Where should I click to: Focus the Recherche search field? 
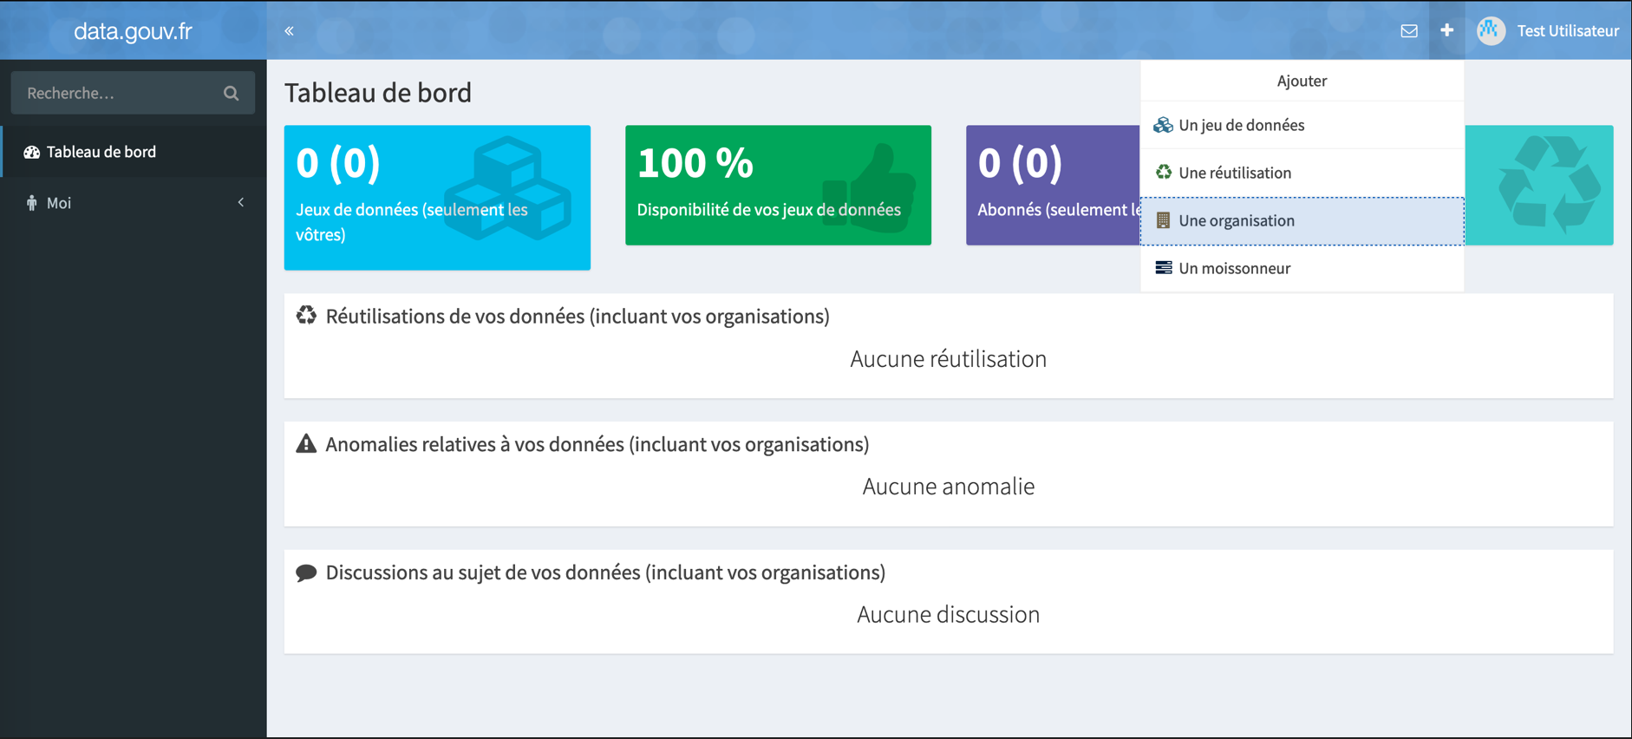pos(133,93)
